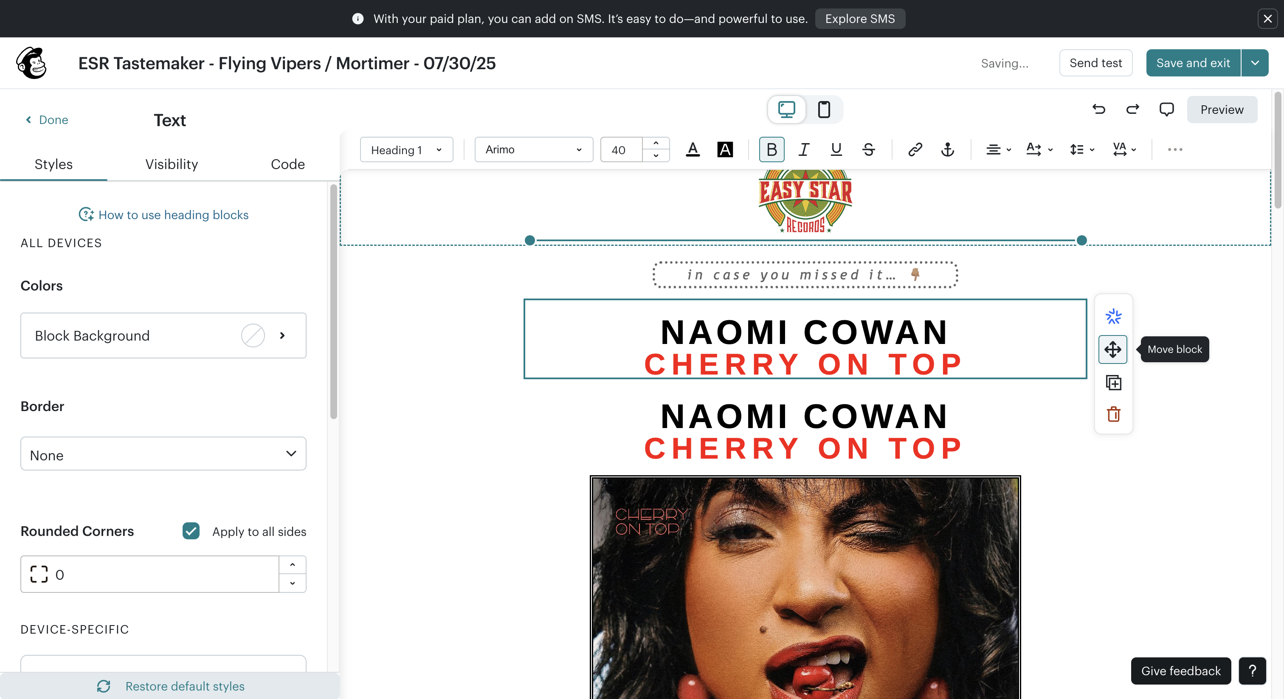Click the Move block icon
1284x699 pixels.
(x=1113, y=349)
